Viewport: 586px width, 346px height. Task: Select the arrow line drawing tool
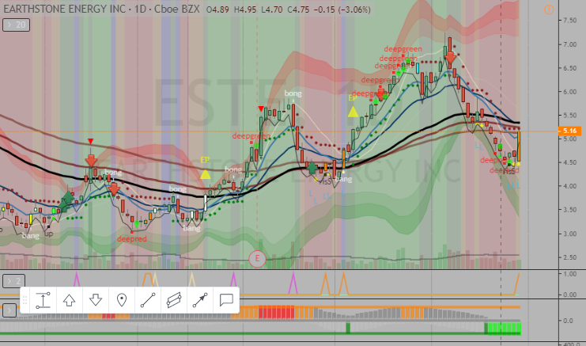[200, 300]
